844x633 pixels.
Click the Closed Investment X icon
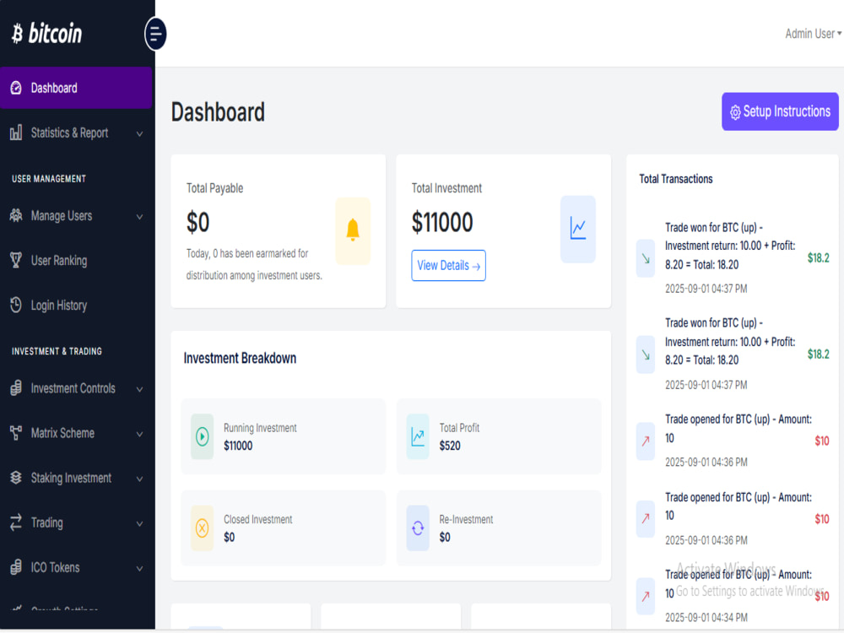[x=203, y=528]
